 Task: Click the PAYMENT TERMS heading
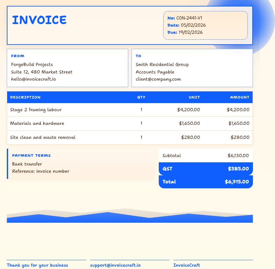31,155
